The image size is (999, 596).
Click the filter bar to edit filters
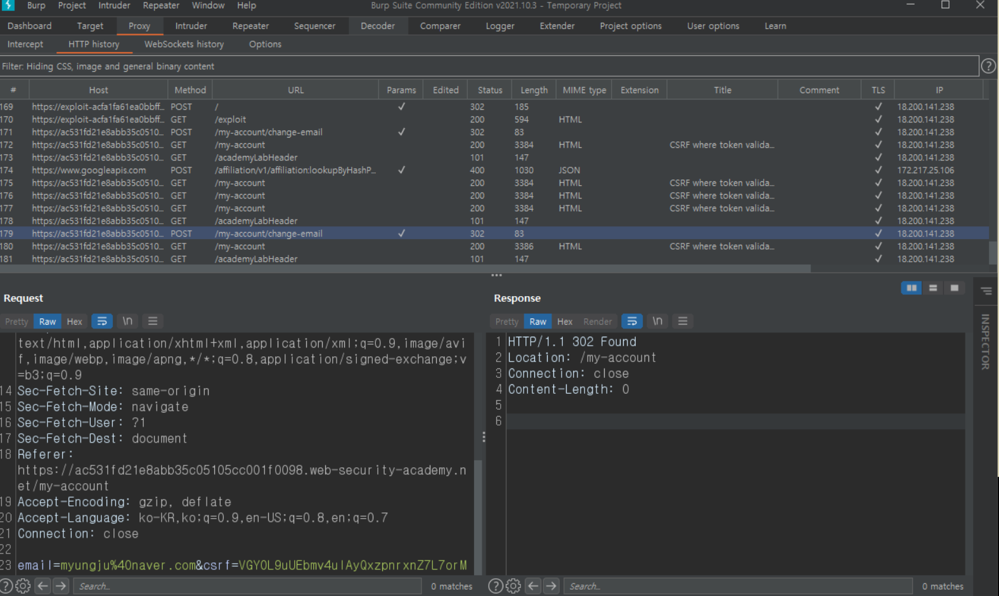[489, 66]
